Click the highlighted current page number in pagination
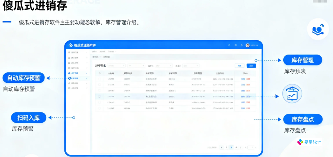Viewport: 333px width, 157px height. tap(231, 147)
